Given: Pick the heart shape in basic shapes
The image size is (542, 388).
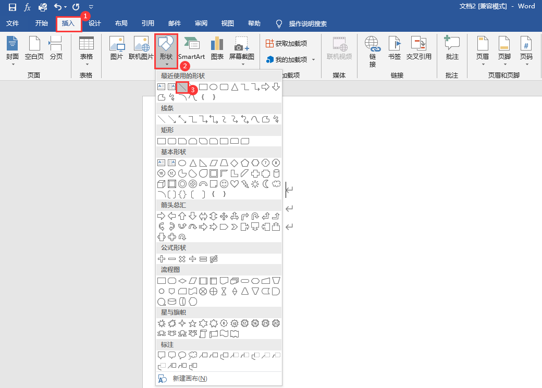Looking at the screenshot, I should (x=235, y=184).
